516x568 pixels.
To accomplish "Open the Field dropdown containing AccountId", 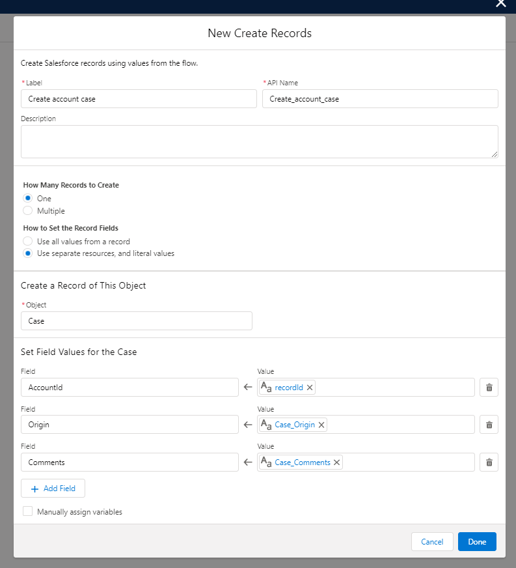I will [x=129, y=387].
